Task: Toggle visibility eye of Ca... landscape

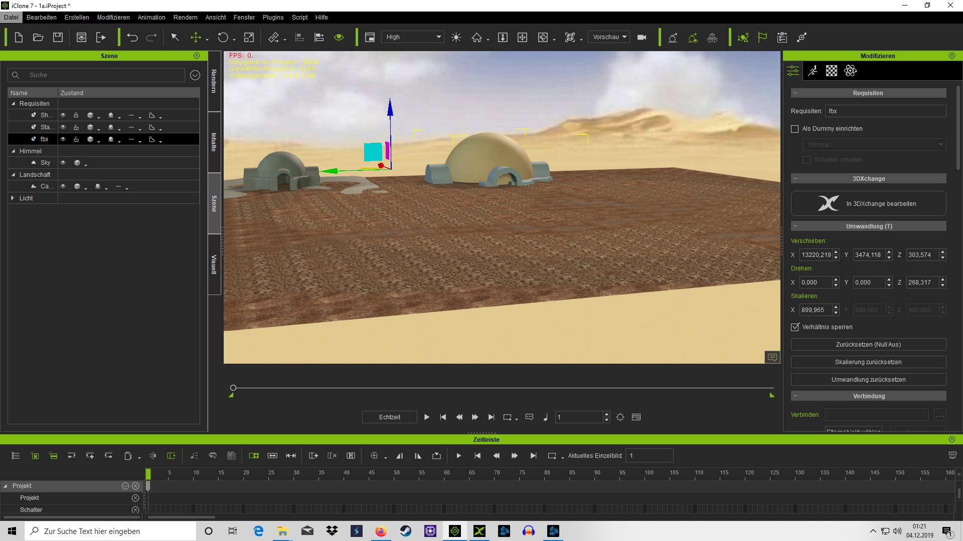Action: pos(63,186)
